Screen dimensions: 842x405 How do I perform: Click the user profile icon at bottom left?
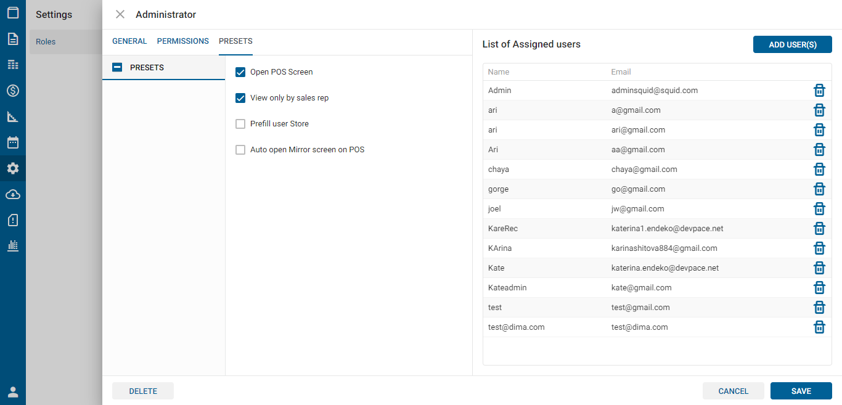(x=12, y=392)
